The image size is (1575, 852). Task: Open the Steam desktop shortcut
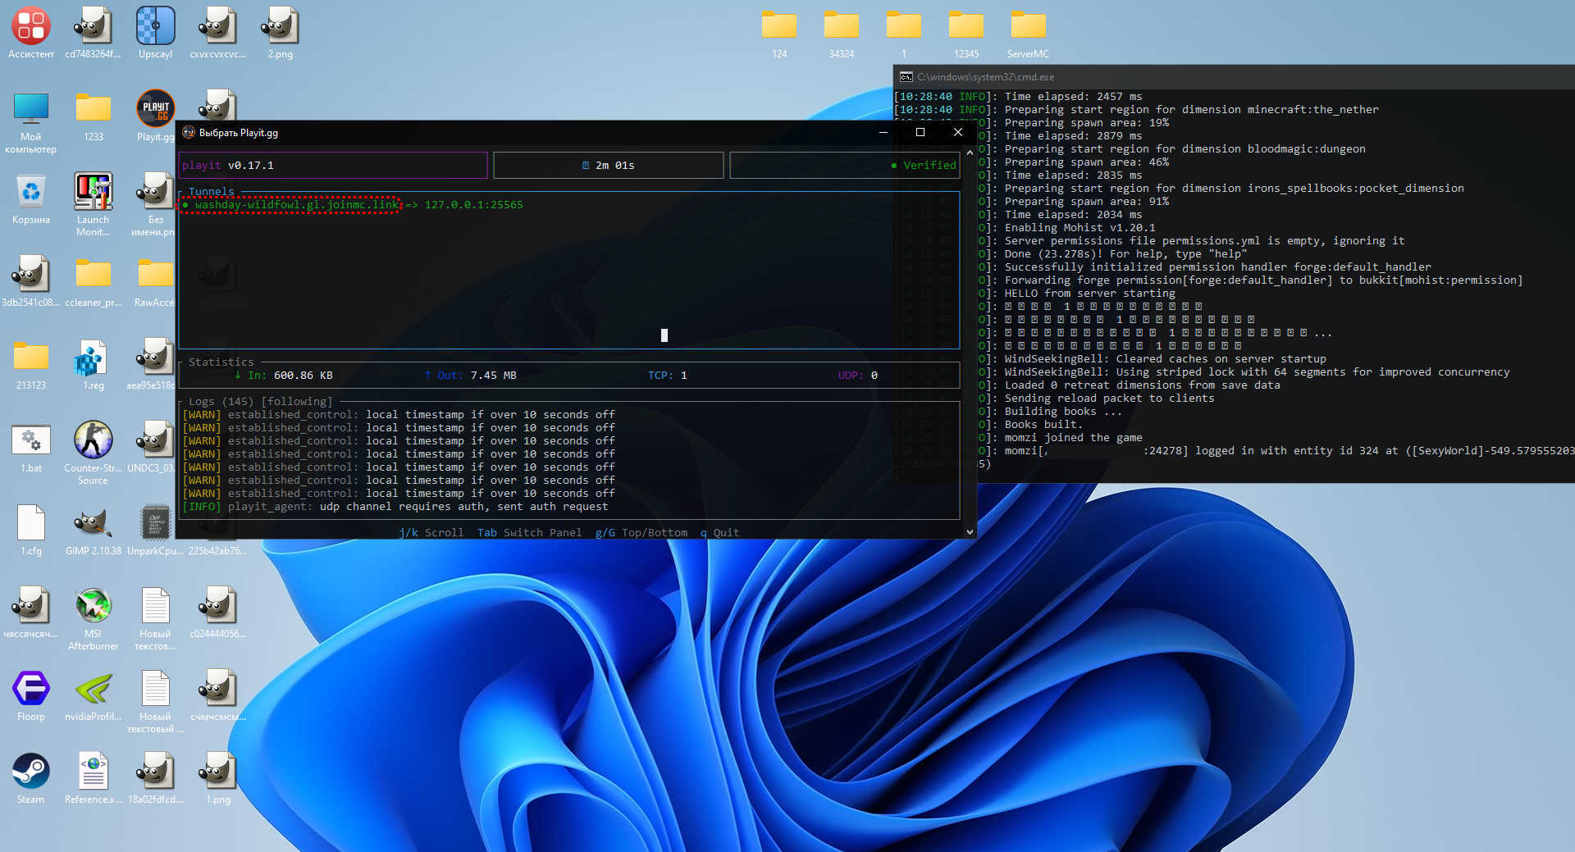coord(31,772)
